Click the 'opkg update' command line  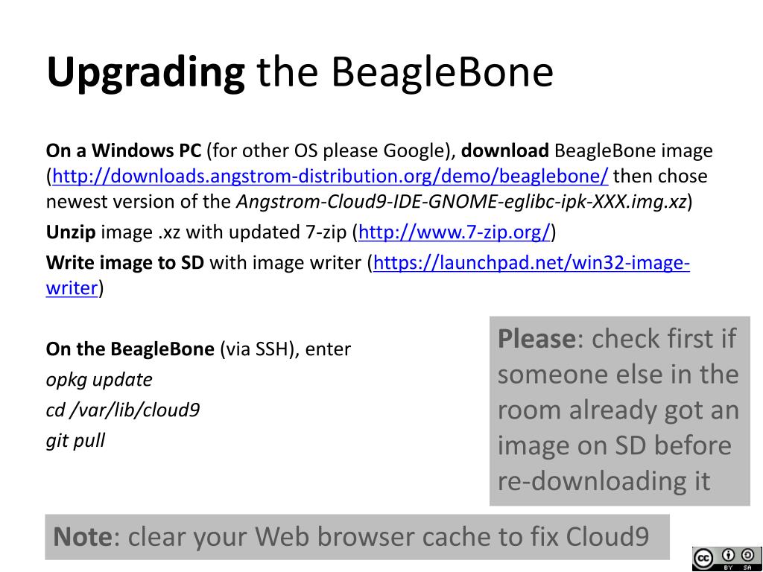pyautogui.click(x=99, y=380)
